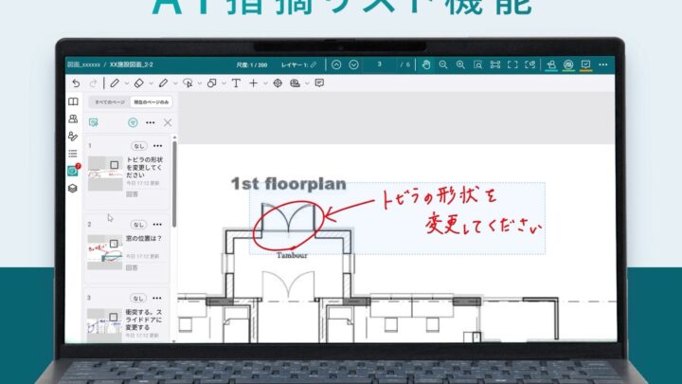Enter fullscreen view

click(512, 64)
